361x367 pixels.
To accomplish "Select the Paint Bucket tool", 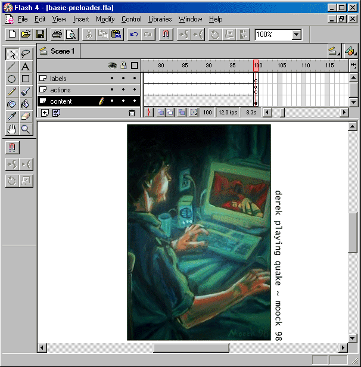I will point(26,104).
